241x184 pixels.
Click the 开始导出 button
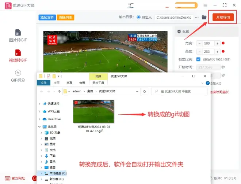(x=223, y=17)
